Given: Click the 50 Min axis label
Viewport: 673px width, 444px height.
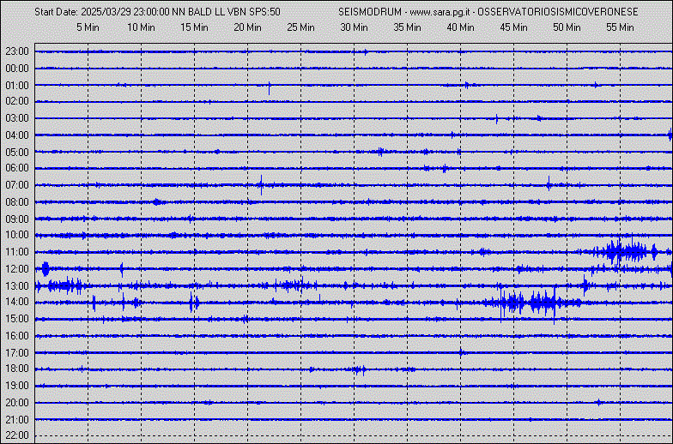Looking at the screenshot, I should (567, 27).
